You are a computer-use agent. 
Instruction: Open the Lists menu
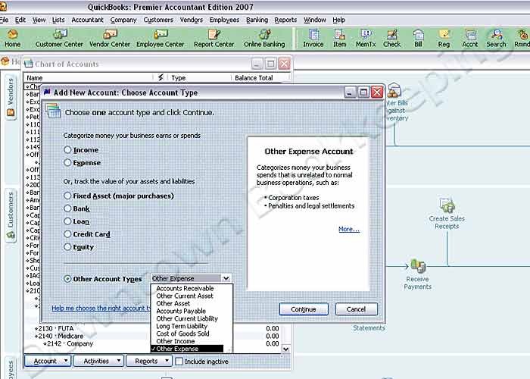[58, 20]
